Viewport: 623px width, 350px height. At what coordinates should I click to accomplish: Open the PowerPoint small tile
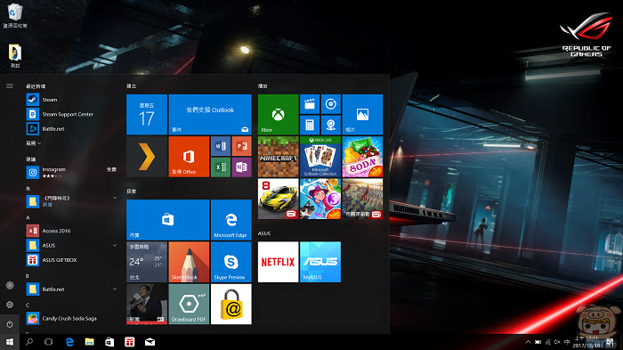click(241, 146)
